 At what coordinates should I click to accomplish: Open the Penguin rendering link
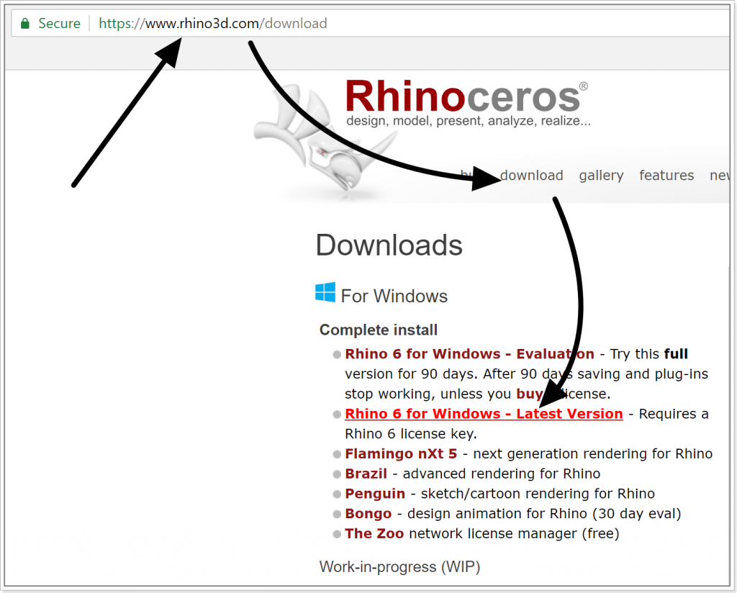[x=375, y=494]
